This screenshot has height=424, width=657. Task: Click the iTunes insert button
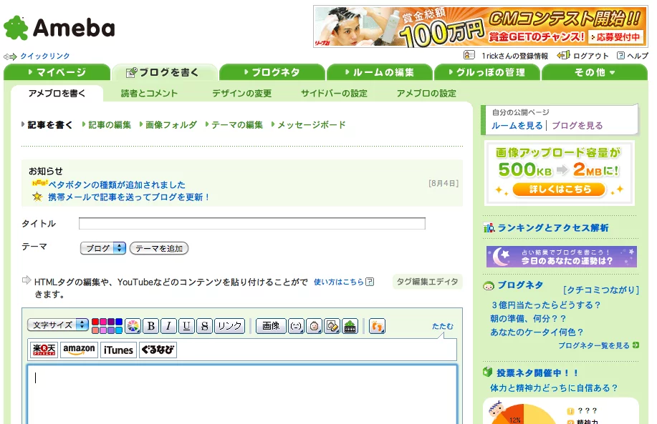(118, 350)
